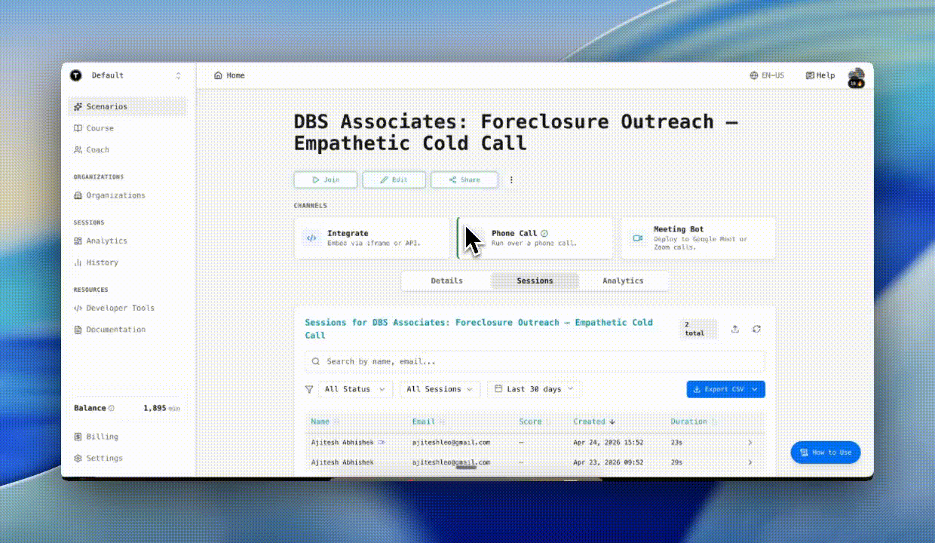Click the video icon next to Ajitesh Abhishek
Image resolution: width=935 pixels, height=543 pixels.
coord(382,443)
